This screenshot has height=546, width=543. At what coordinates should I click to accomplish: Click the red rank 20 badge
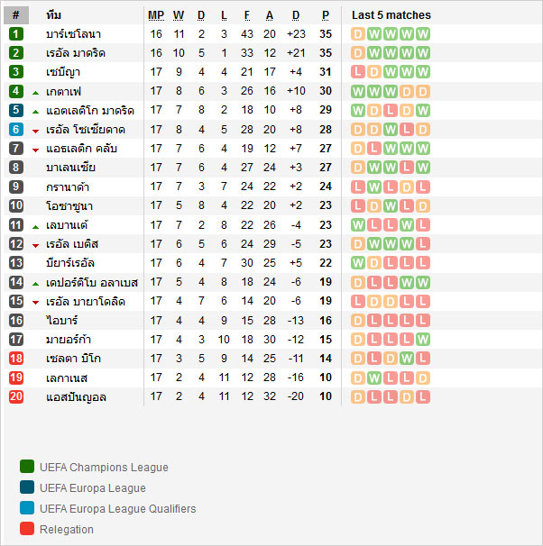tap(16, 396)
